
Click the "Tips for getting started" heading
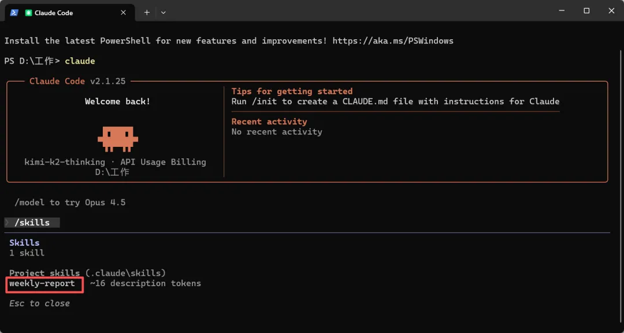click(x=292, y=91)
